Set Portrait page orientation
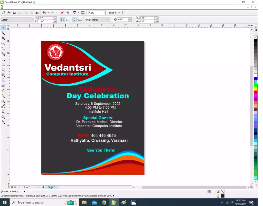This screenshot has height=206, width=263. point(62,20)
